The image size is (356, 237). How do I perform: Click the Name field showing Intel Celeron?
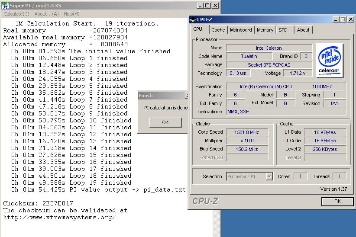click(x=269, y=48)
